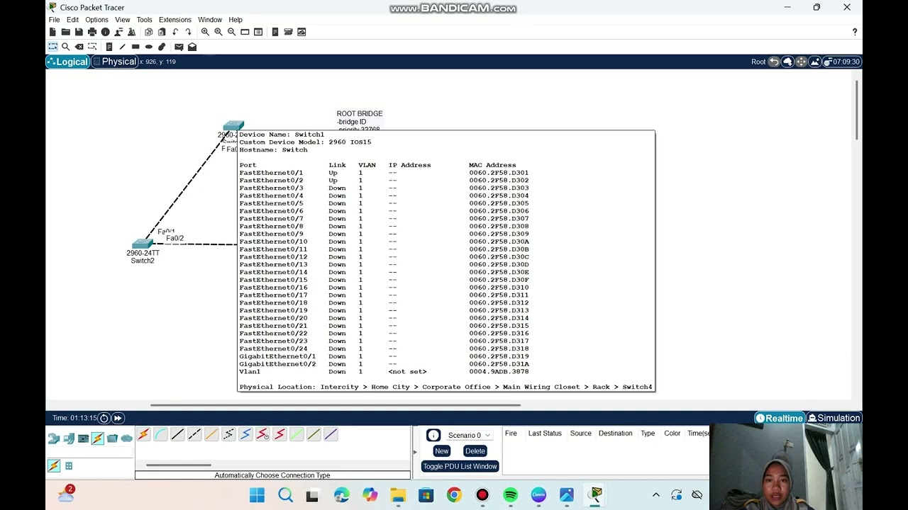Screen dimensions: 908x510
Task: Zoom in on the workspace
Action: pyautogui.click(x=205, y=32)
